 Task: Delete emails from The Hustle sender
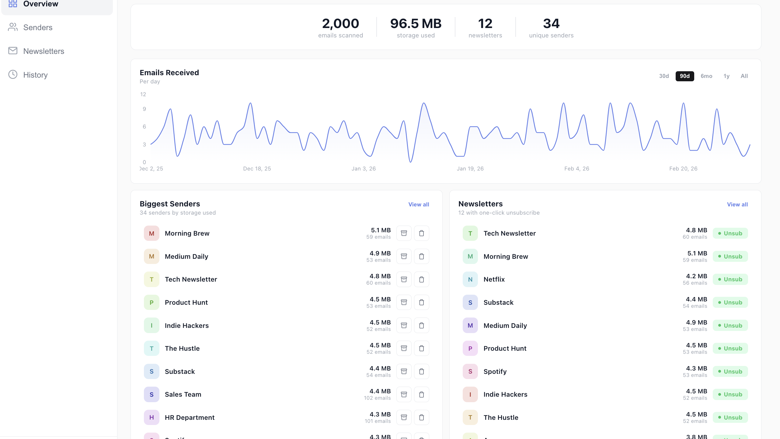pyautogui.click(x=421, y=348)
